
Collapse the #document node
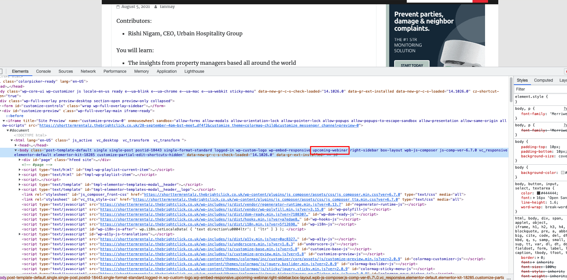coord(8,131)
